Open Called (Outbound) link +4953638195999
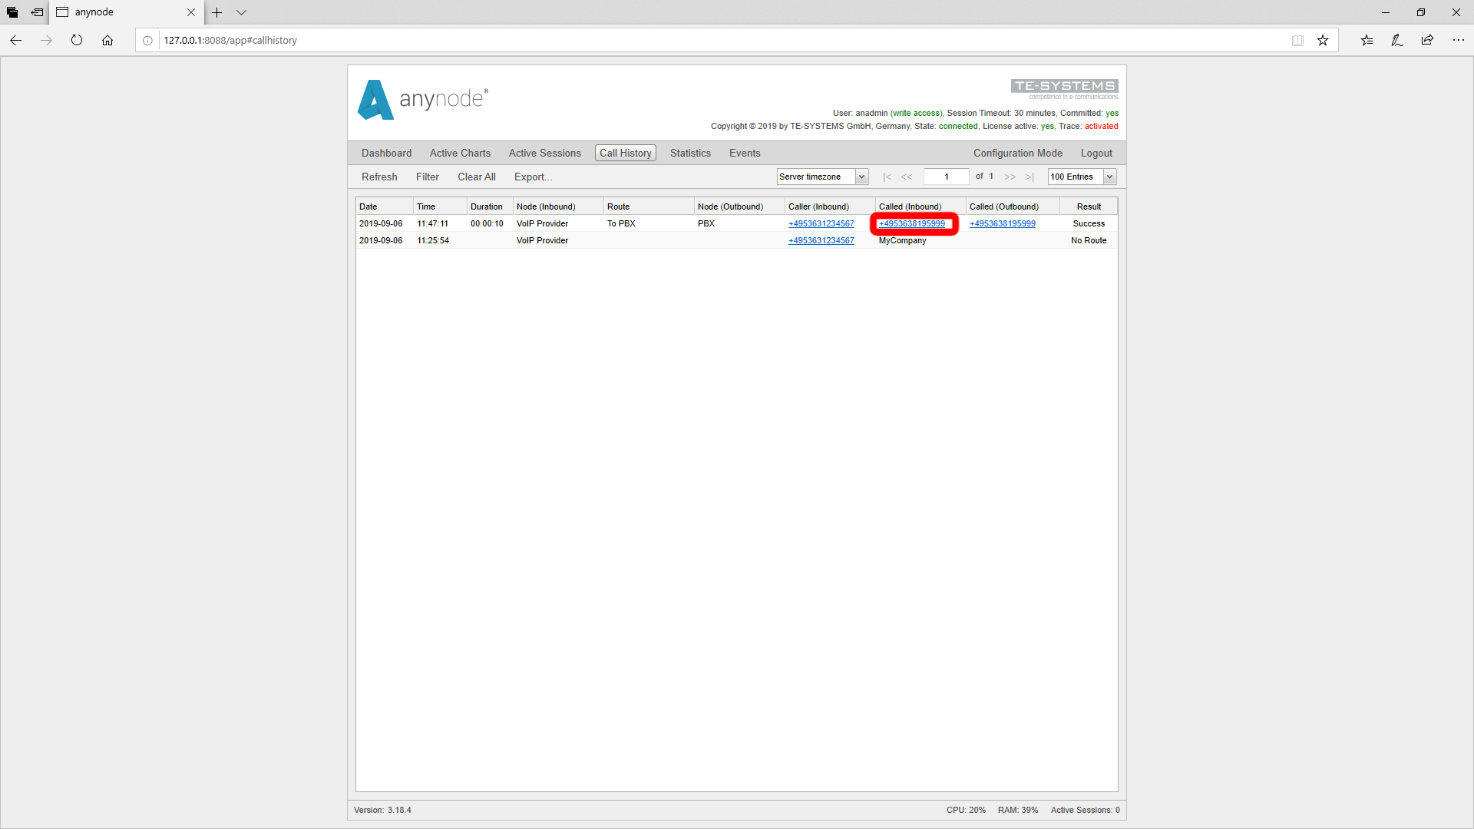Viewport: 1474px width, 829px height. pyautogui.click(x=1002, y=223)
